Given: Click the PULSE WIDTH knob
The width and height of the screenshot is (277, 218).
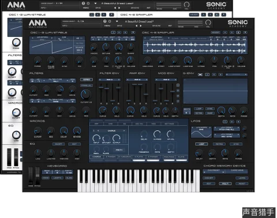Looking at the screenshot, I should [x=51, y=61].
